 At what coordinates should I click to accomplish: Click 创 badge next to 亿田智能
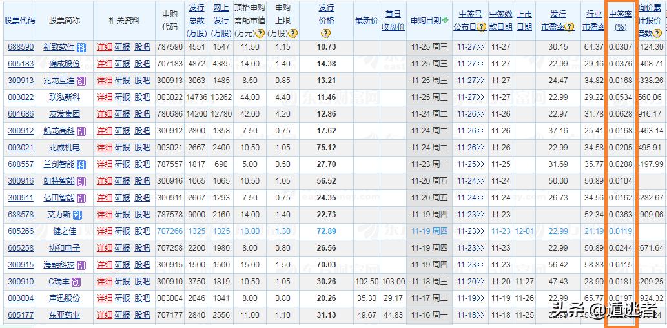[x=81, y=198]
